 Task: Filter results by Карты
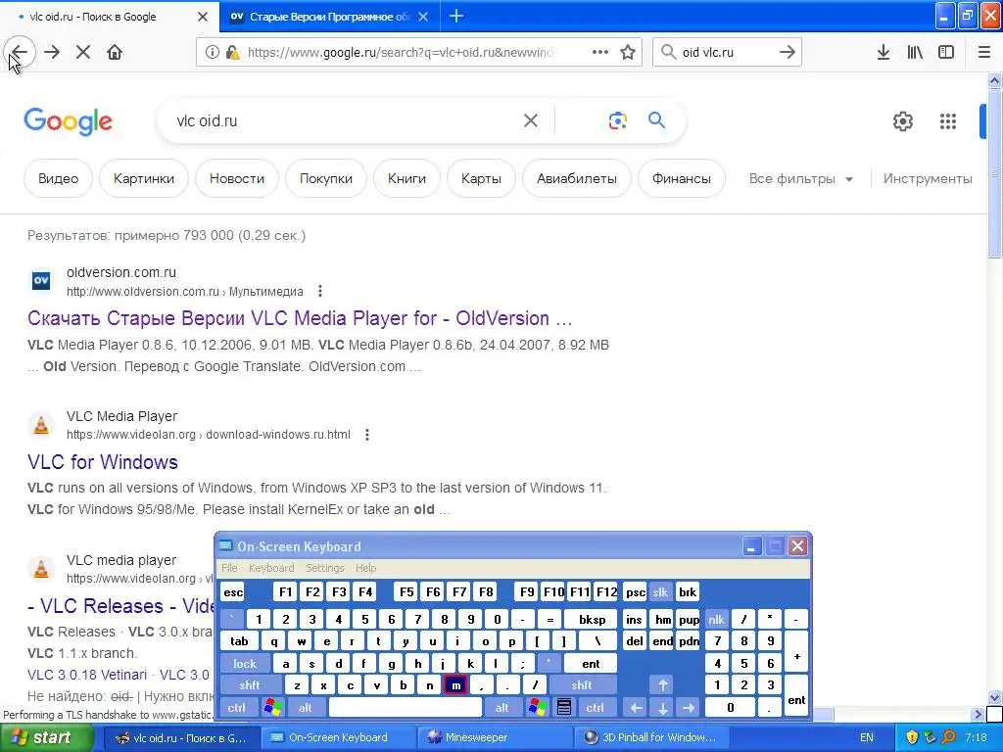tap(481, 178)
